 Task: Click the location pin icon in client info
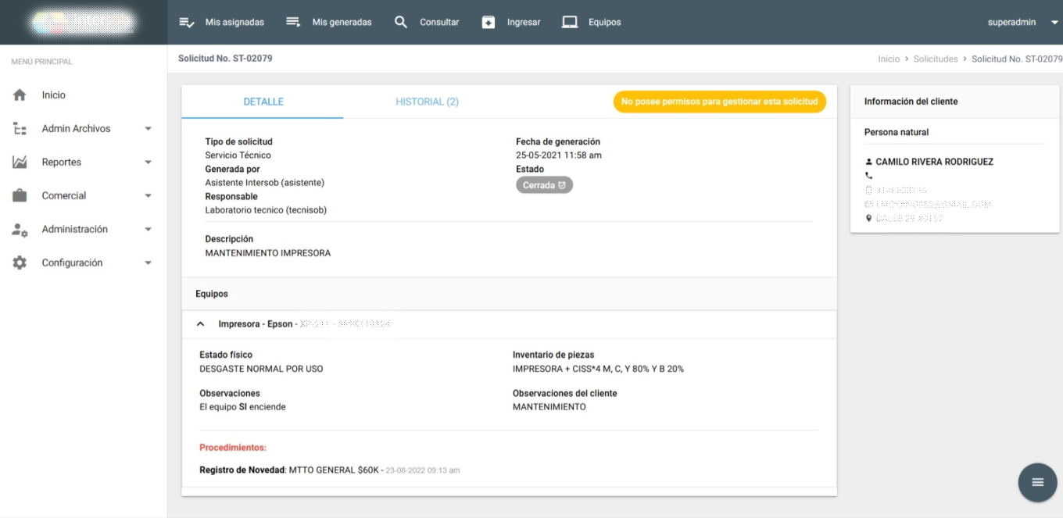point(868,218)
